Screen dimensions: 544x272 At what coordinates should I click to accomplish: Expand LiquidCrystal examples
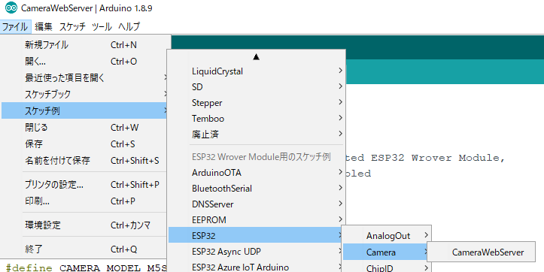point(256,71)
